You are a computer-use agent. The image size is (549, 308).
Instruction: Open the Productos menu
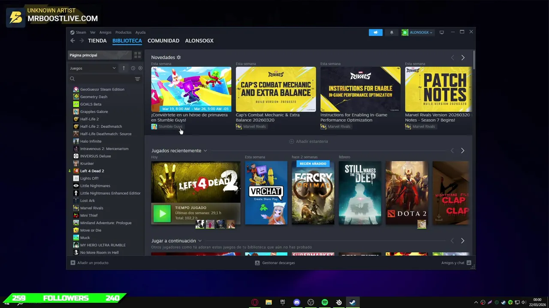[x=123, y=33]
